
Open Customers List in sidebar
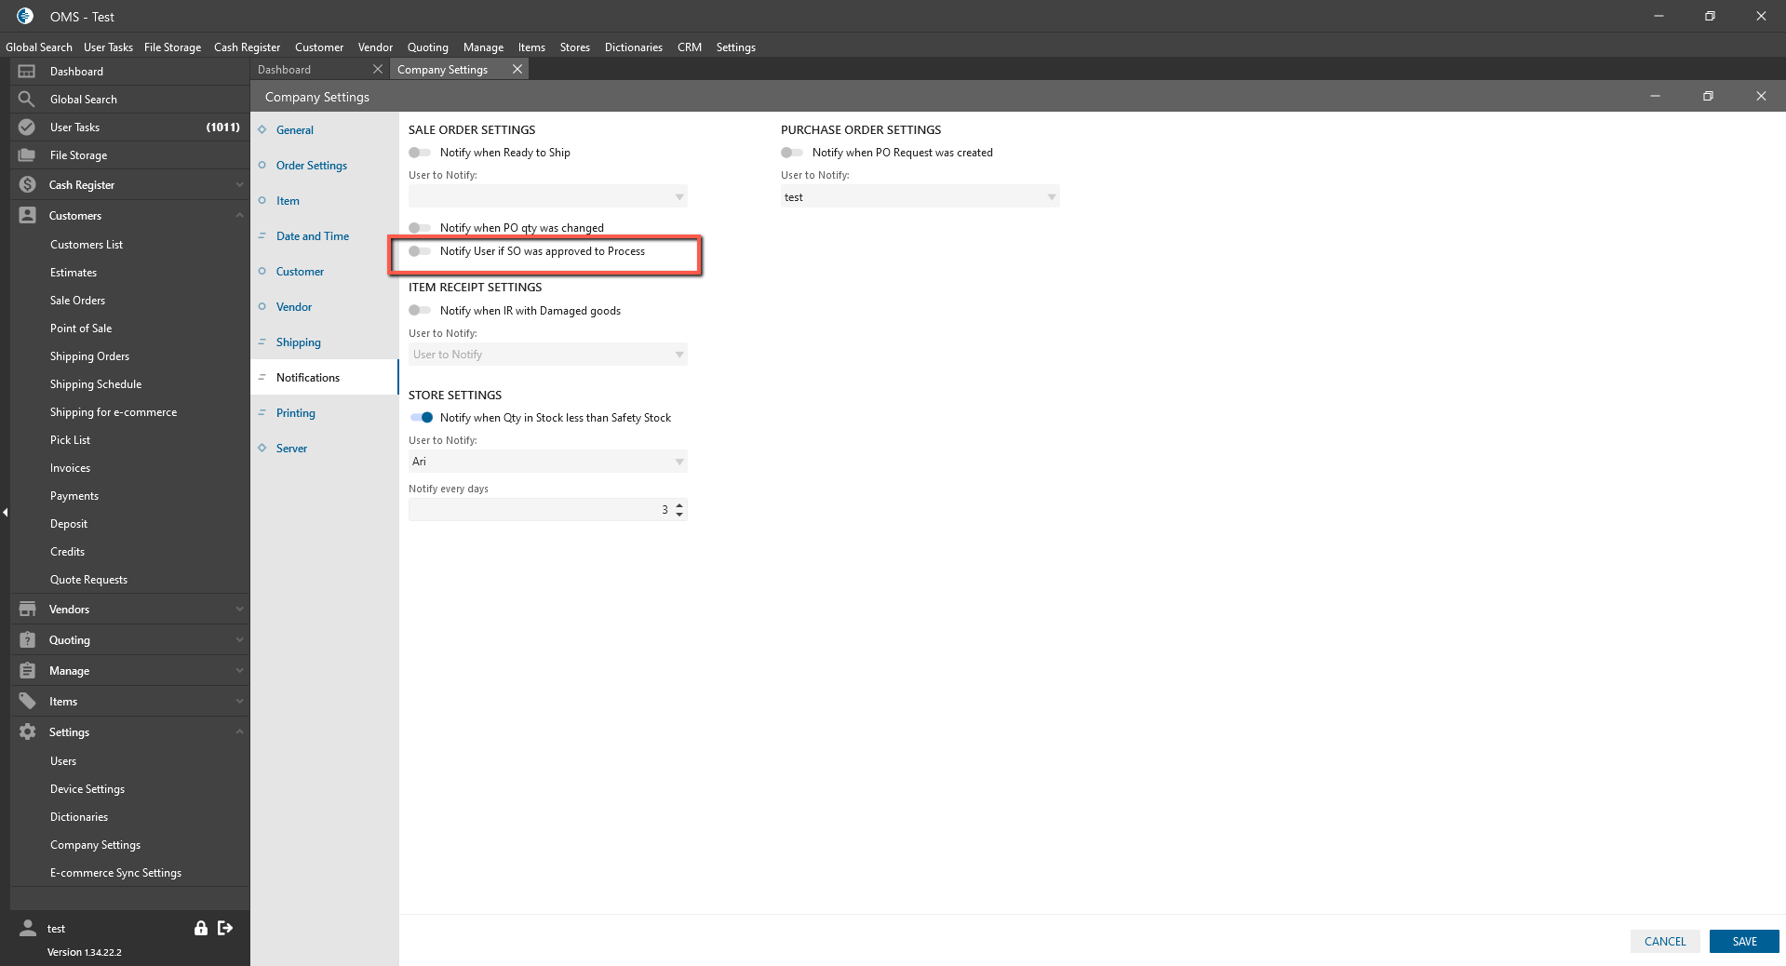tap(87, 245)
